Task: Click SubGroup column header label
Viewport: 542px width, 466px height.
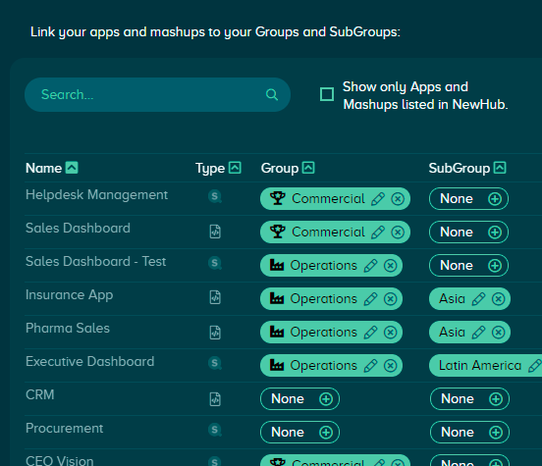Action: 460,169
